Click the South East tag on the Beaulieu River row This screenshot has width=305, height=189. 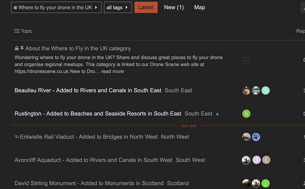[x=179, y=90]
